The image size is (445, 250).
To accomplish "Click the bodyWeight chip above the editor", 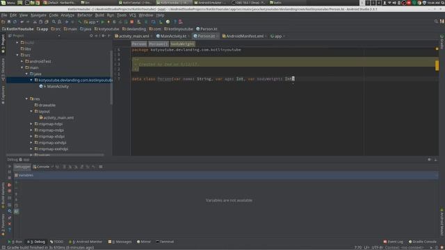I will [182, 44].
